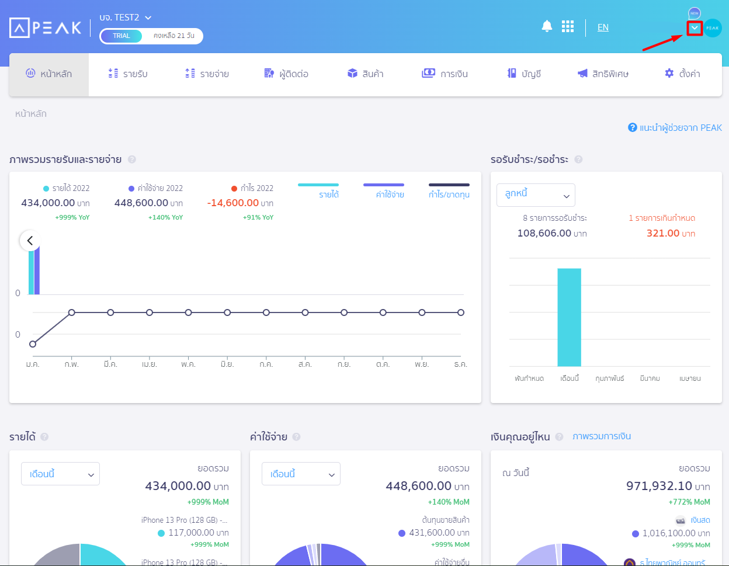Open ภาพรวมการเงิน link
The height and width of the screenshot is (566, 729).
click(602, 436)
